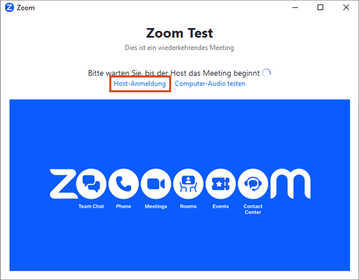Click the 'Bitte warten Sie' waiting message
Screen dimensions: 359x280
pos(174,73)
